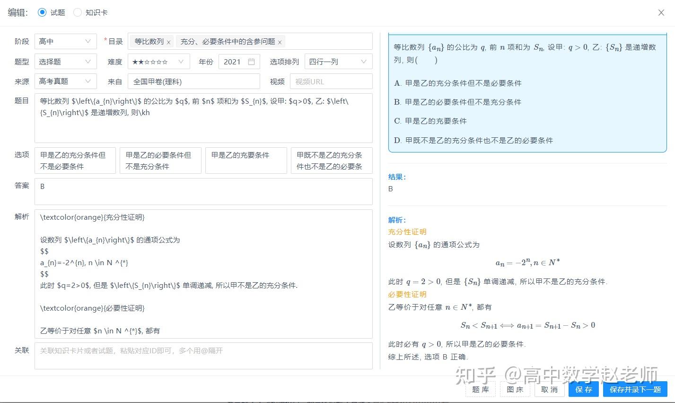
Task: Close the question editing dialog
Action: click(x=661, y=13)
